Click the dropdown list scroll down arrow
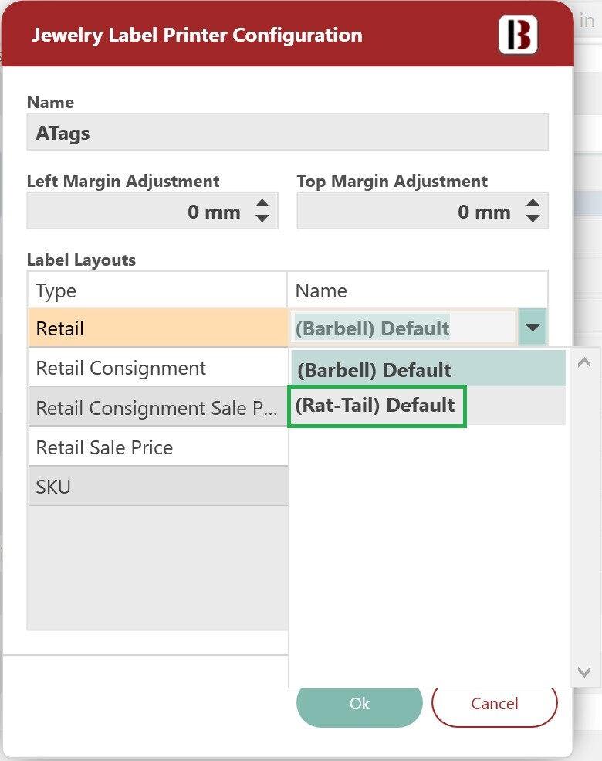The image size is (602, 761). pos(584,672)
